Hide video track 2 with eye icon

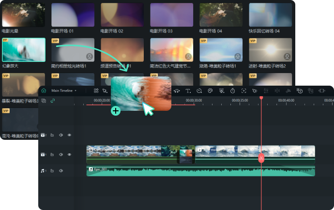coord(69,135)
